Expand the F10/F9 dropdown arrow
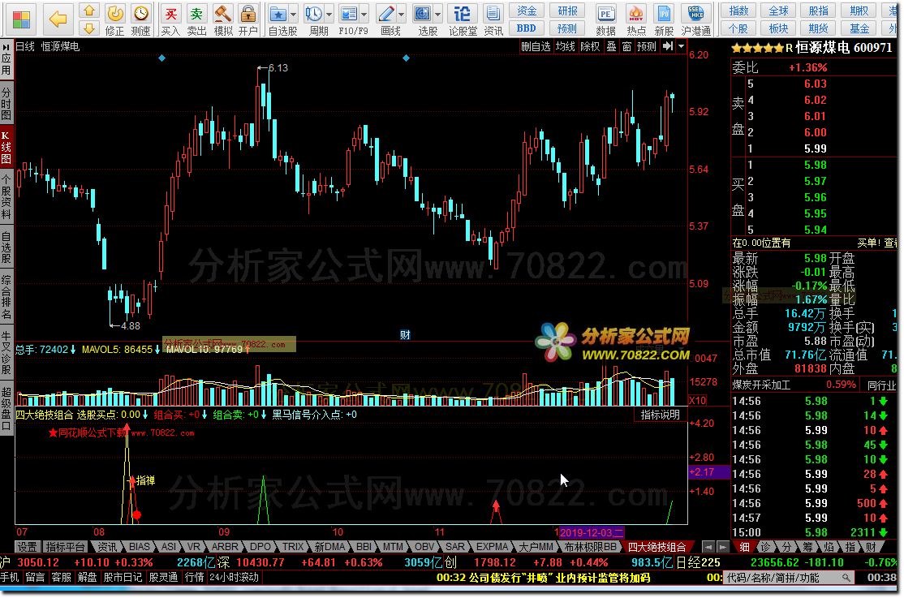The image size is (904, 598). [364, 14]
